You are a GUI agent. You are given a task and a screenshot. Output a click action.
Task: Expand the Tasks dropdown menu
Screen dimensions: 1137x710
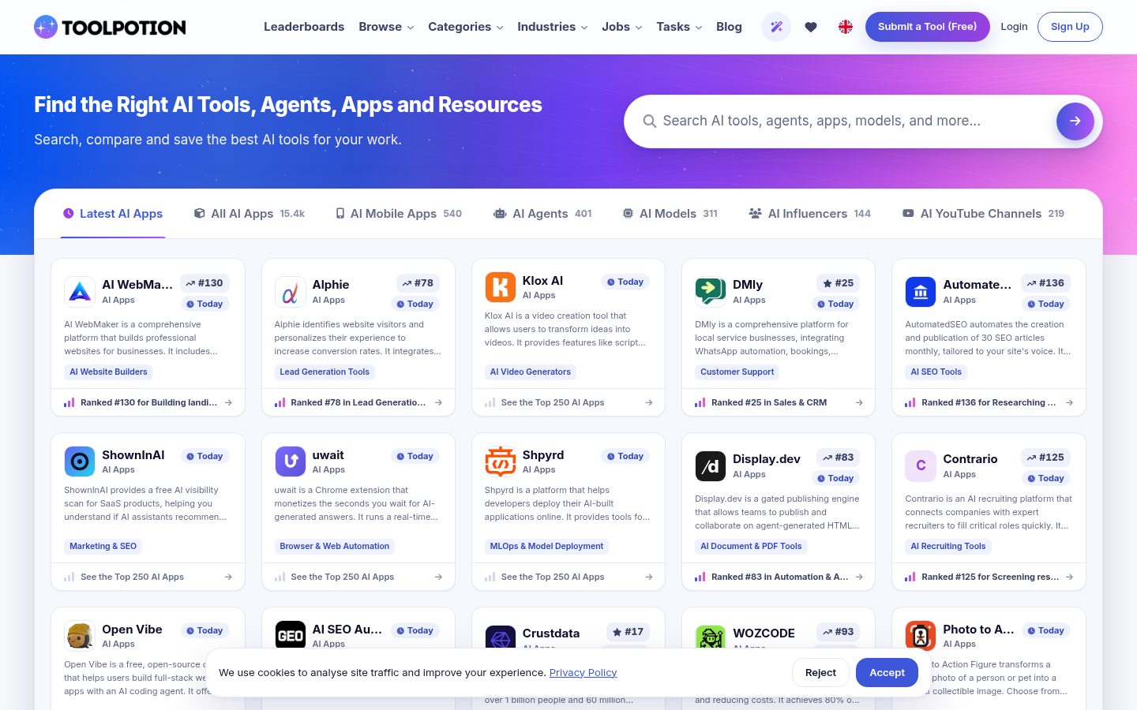679,27
